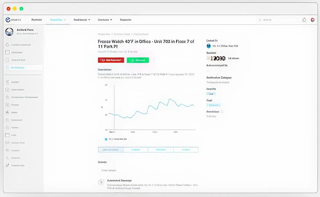Expand the third top navigation item's dropdown arrow
320x197 pixels.
(x=89, y=20)
